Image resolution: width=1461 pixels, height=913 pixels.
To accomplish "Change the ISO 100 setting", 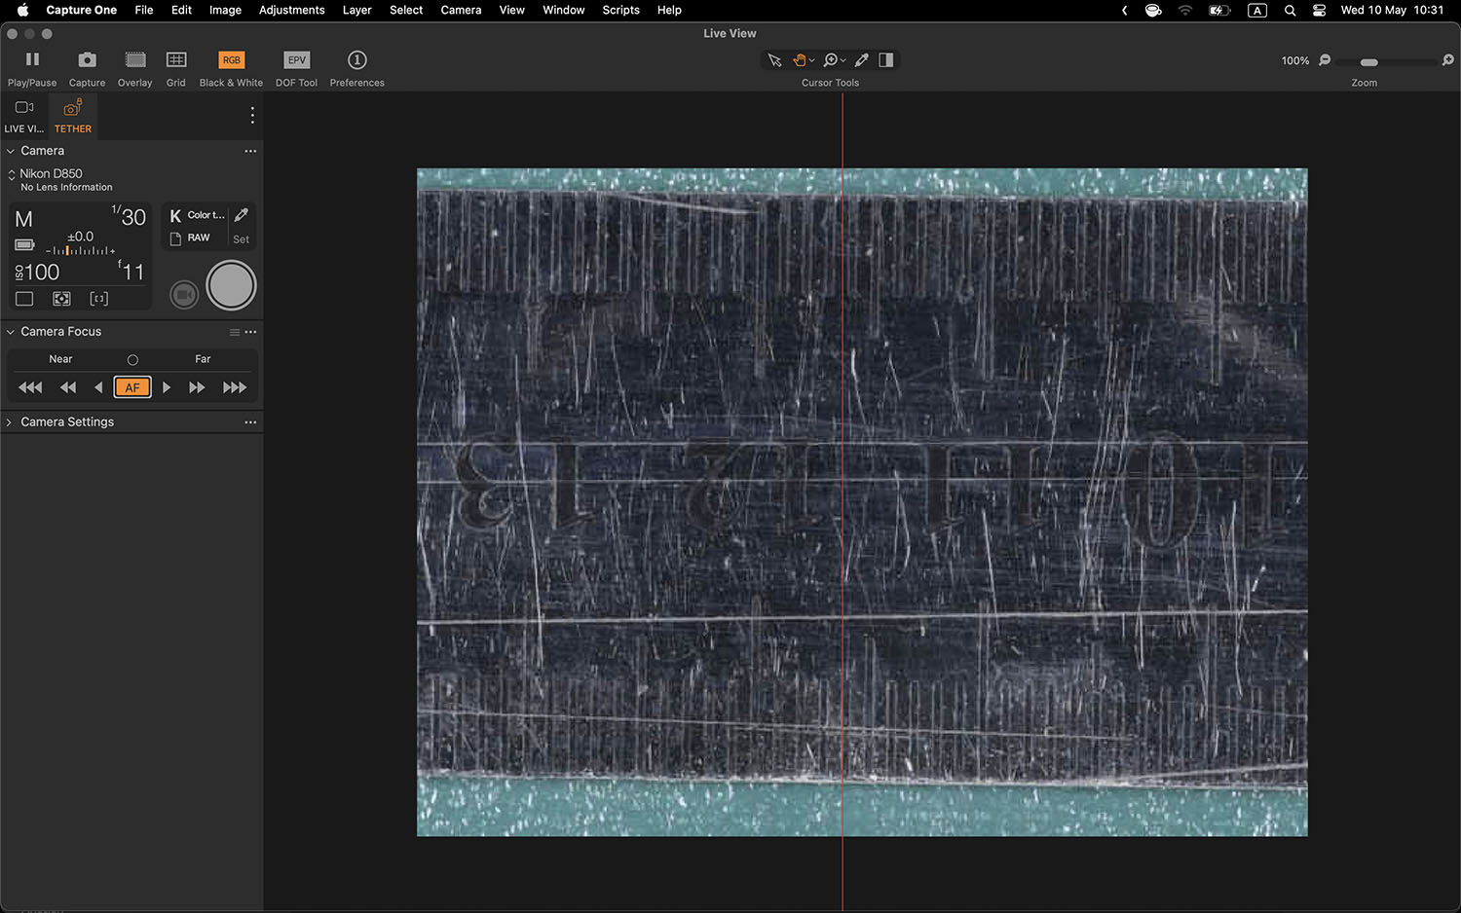I will pyautogui.click(x=37, y=273).
